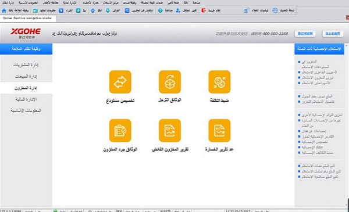Open the وظيفة مساعد menu
The height and width of the screenshot is (212, 349).
pos(130,3)
